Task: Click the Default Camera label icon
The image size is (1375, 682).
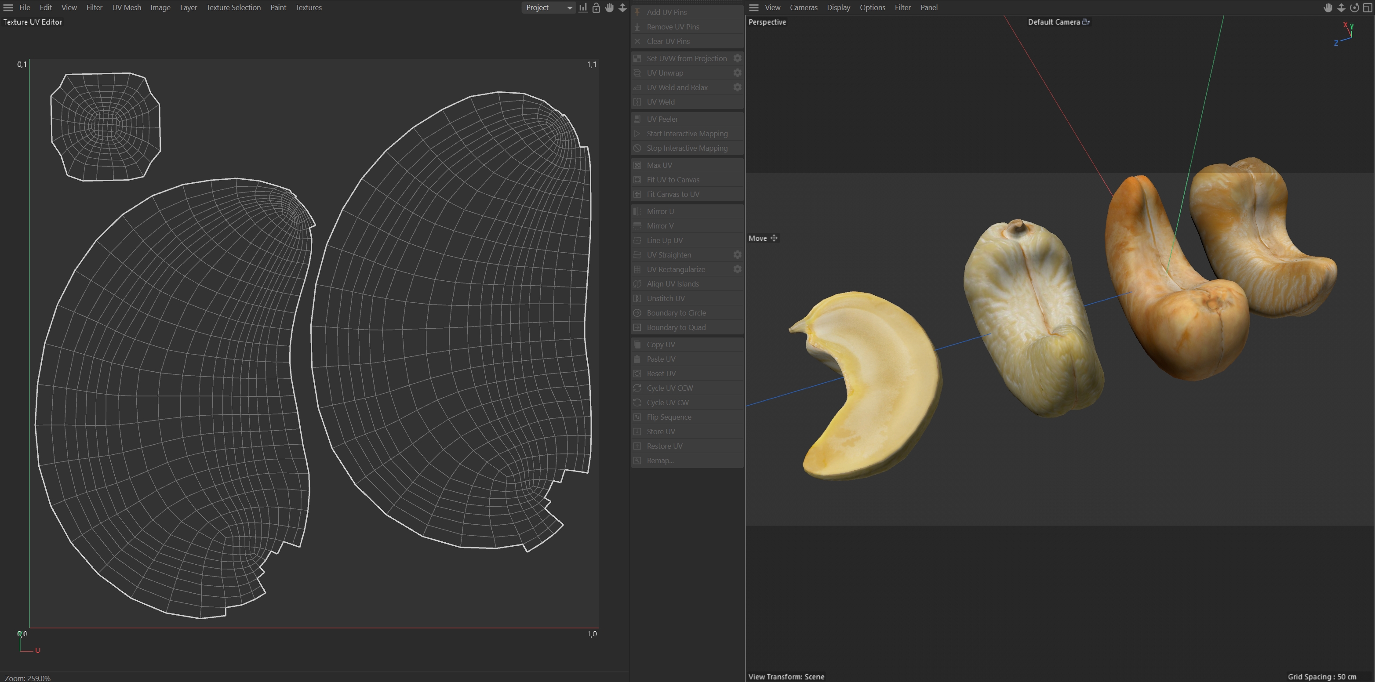Action: (x=1086, y=22)
